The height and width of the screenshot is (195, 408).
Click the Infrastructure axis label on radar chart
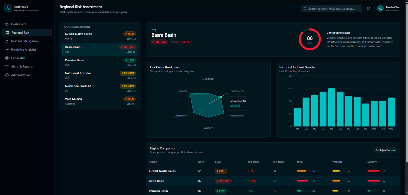tap(236, 116)
